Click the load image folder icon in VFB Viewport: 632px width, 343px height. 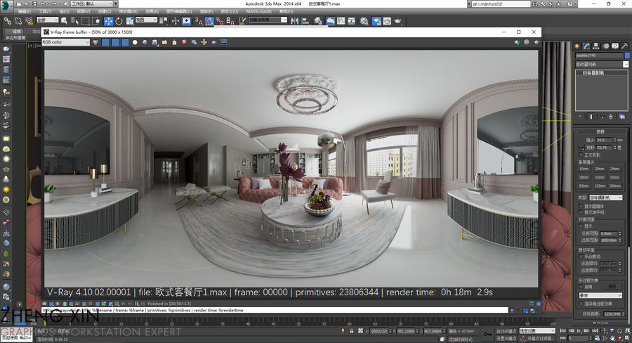pos(164,42)
